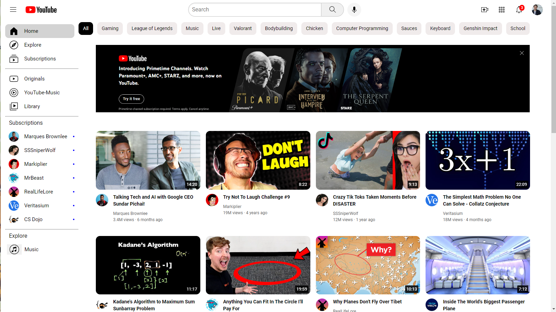Open Planes over Tibet thumbnail
Screen dimensions: 556x312
click(x=368, y=265)
